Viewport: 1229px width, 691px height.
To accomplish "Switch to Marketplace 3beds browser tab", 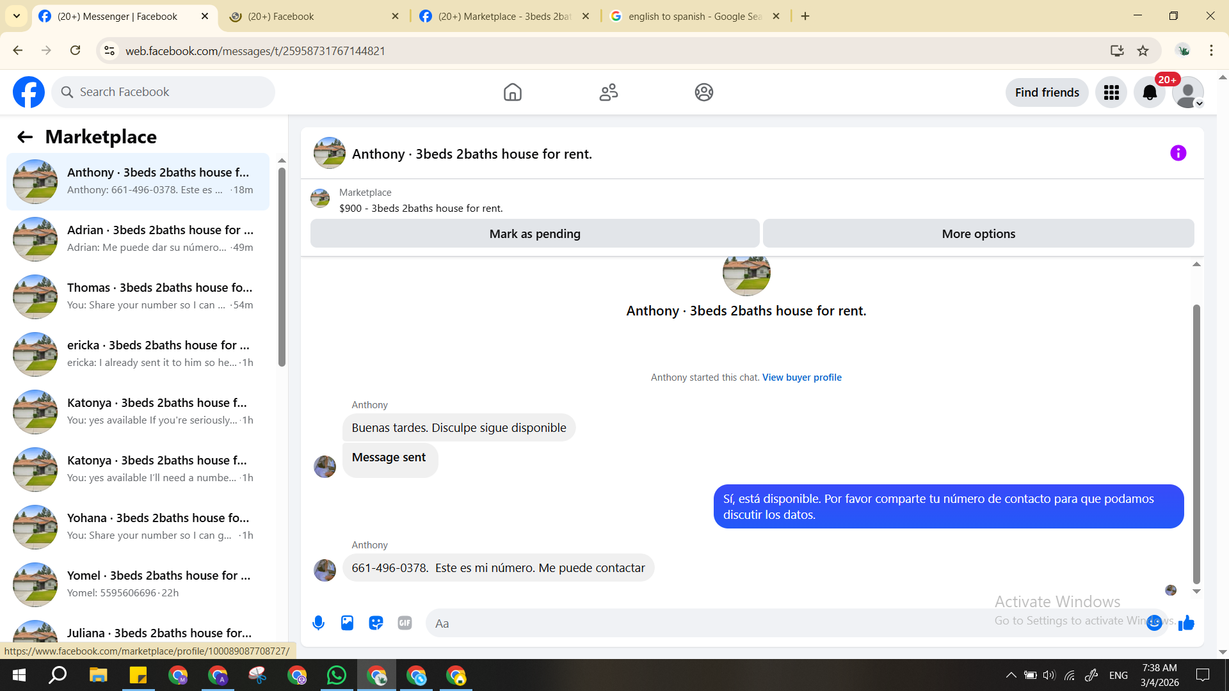I will pos(504,17).
